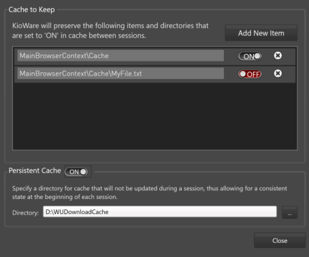Switch off the Persistent Cache toggle
The height and width of the screenshot is (257, 309).
[x=76, y=172]
